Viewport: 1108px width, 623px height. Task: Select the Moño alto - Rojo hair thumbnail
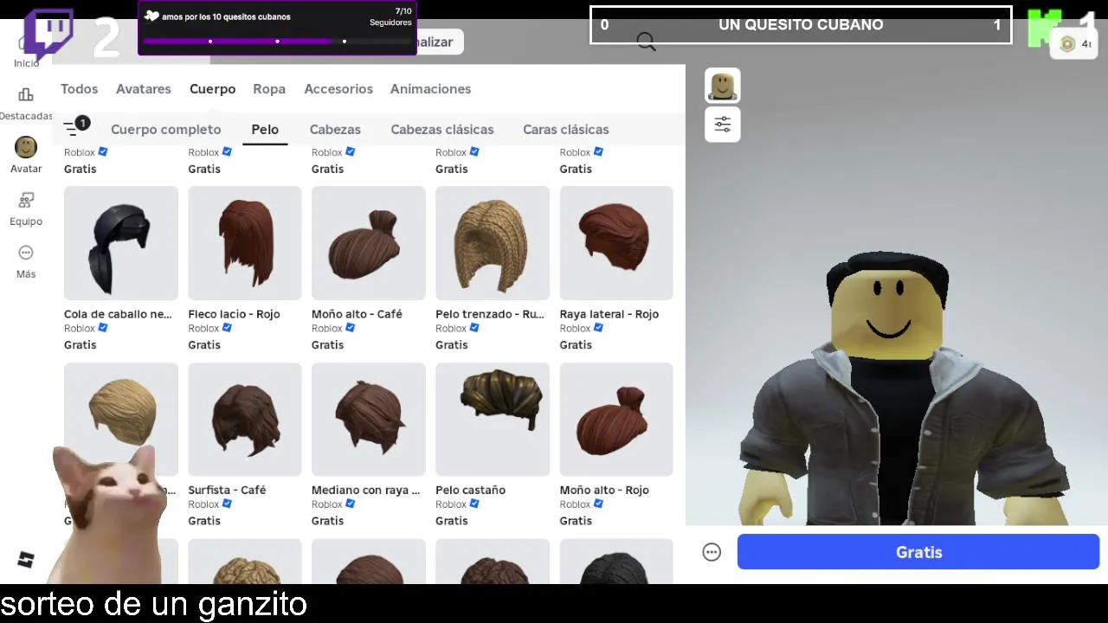616,420
